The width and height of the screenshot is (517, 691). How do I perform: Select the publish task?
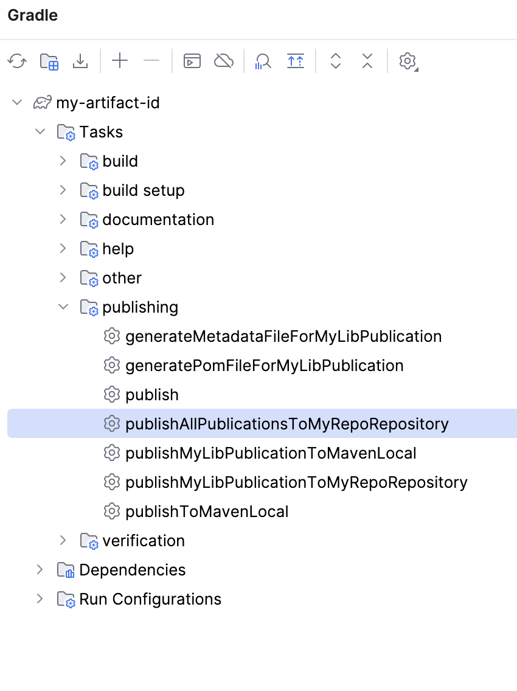point(152,394)
